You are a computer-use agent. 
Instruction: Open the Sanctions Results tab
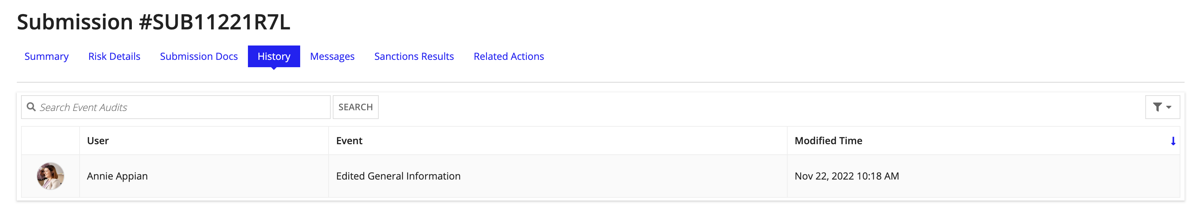[x=414, y=56]
